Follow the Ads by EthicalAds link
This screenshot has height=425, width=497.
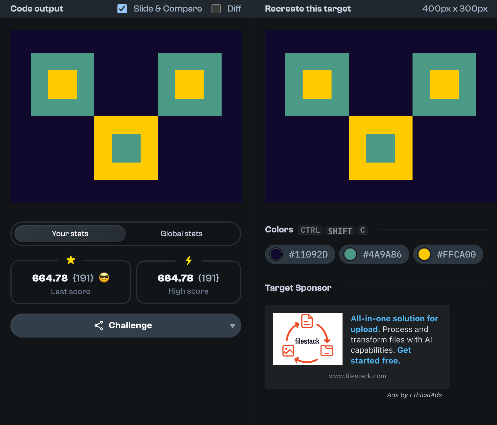click(414, 395)
